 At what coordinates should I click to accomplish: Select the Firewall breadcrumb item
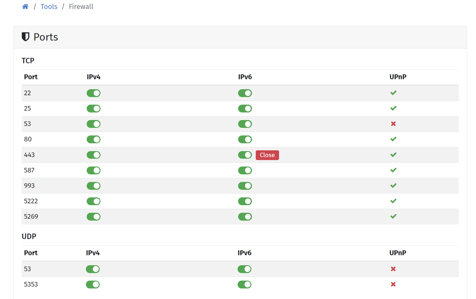pos(81,6)
